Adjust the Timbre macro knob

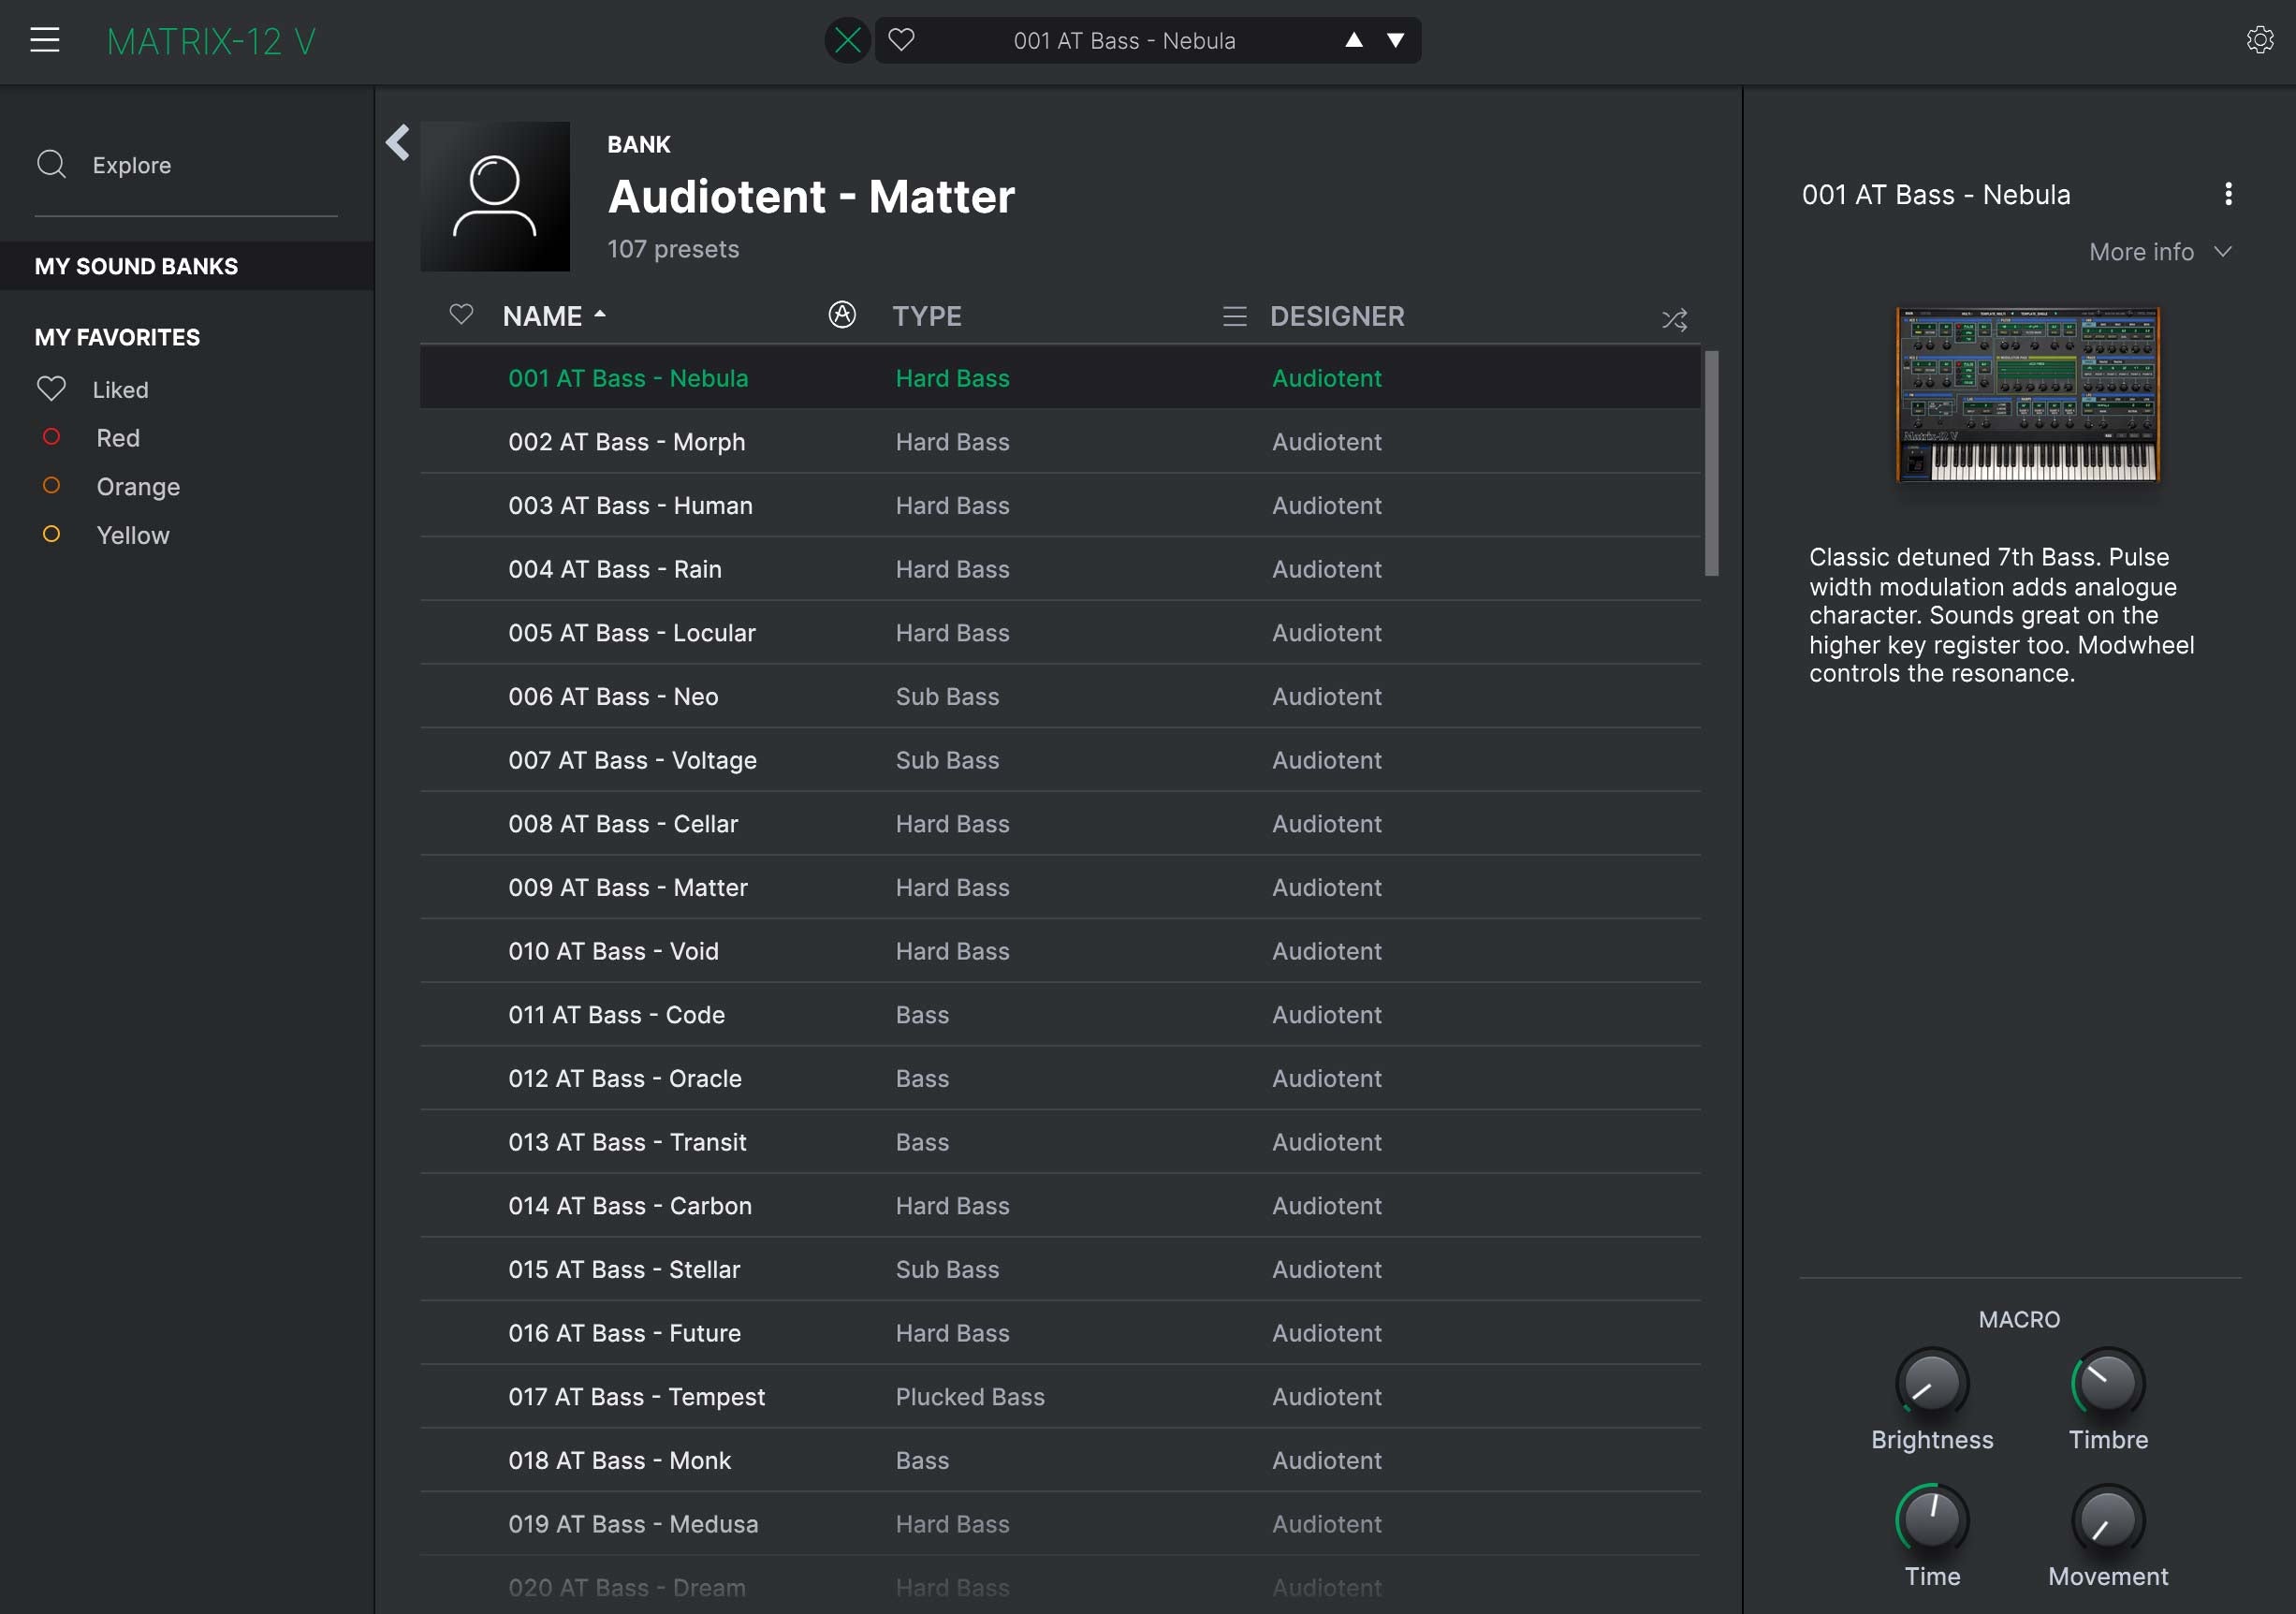pos(2108,1383)
